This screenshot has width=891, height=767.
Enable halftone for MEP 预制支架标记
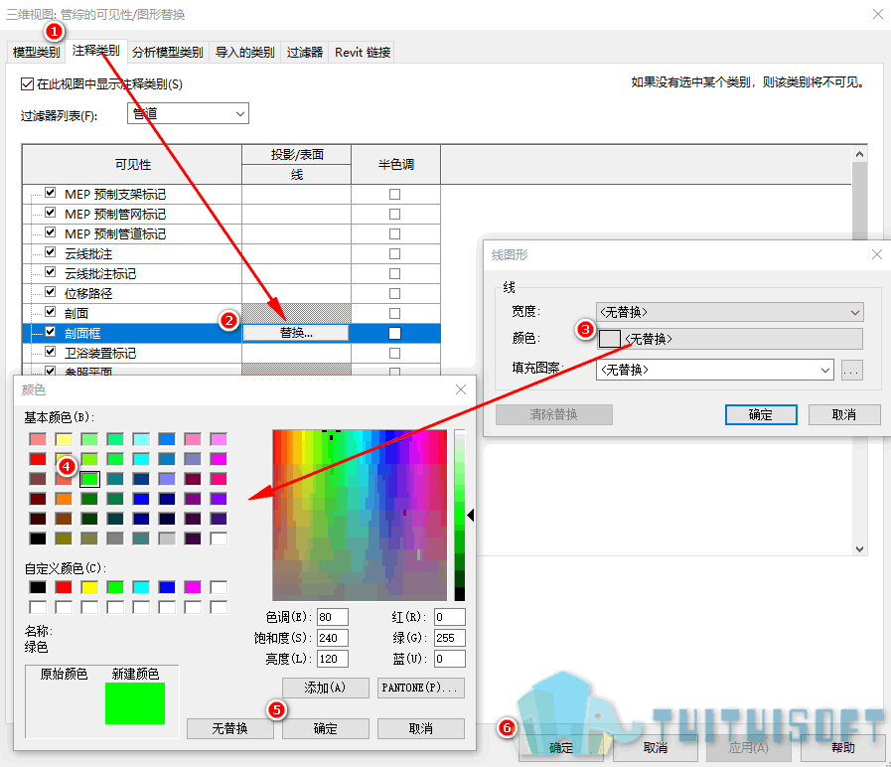pos(395,195)
